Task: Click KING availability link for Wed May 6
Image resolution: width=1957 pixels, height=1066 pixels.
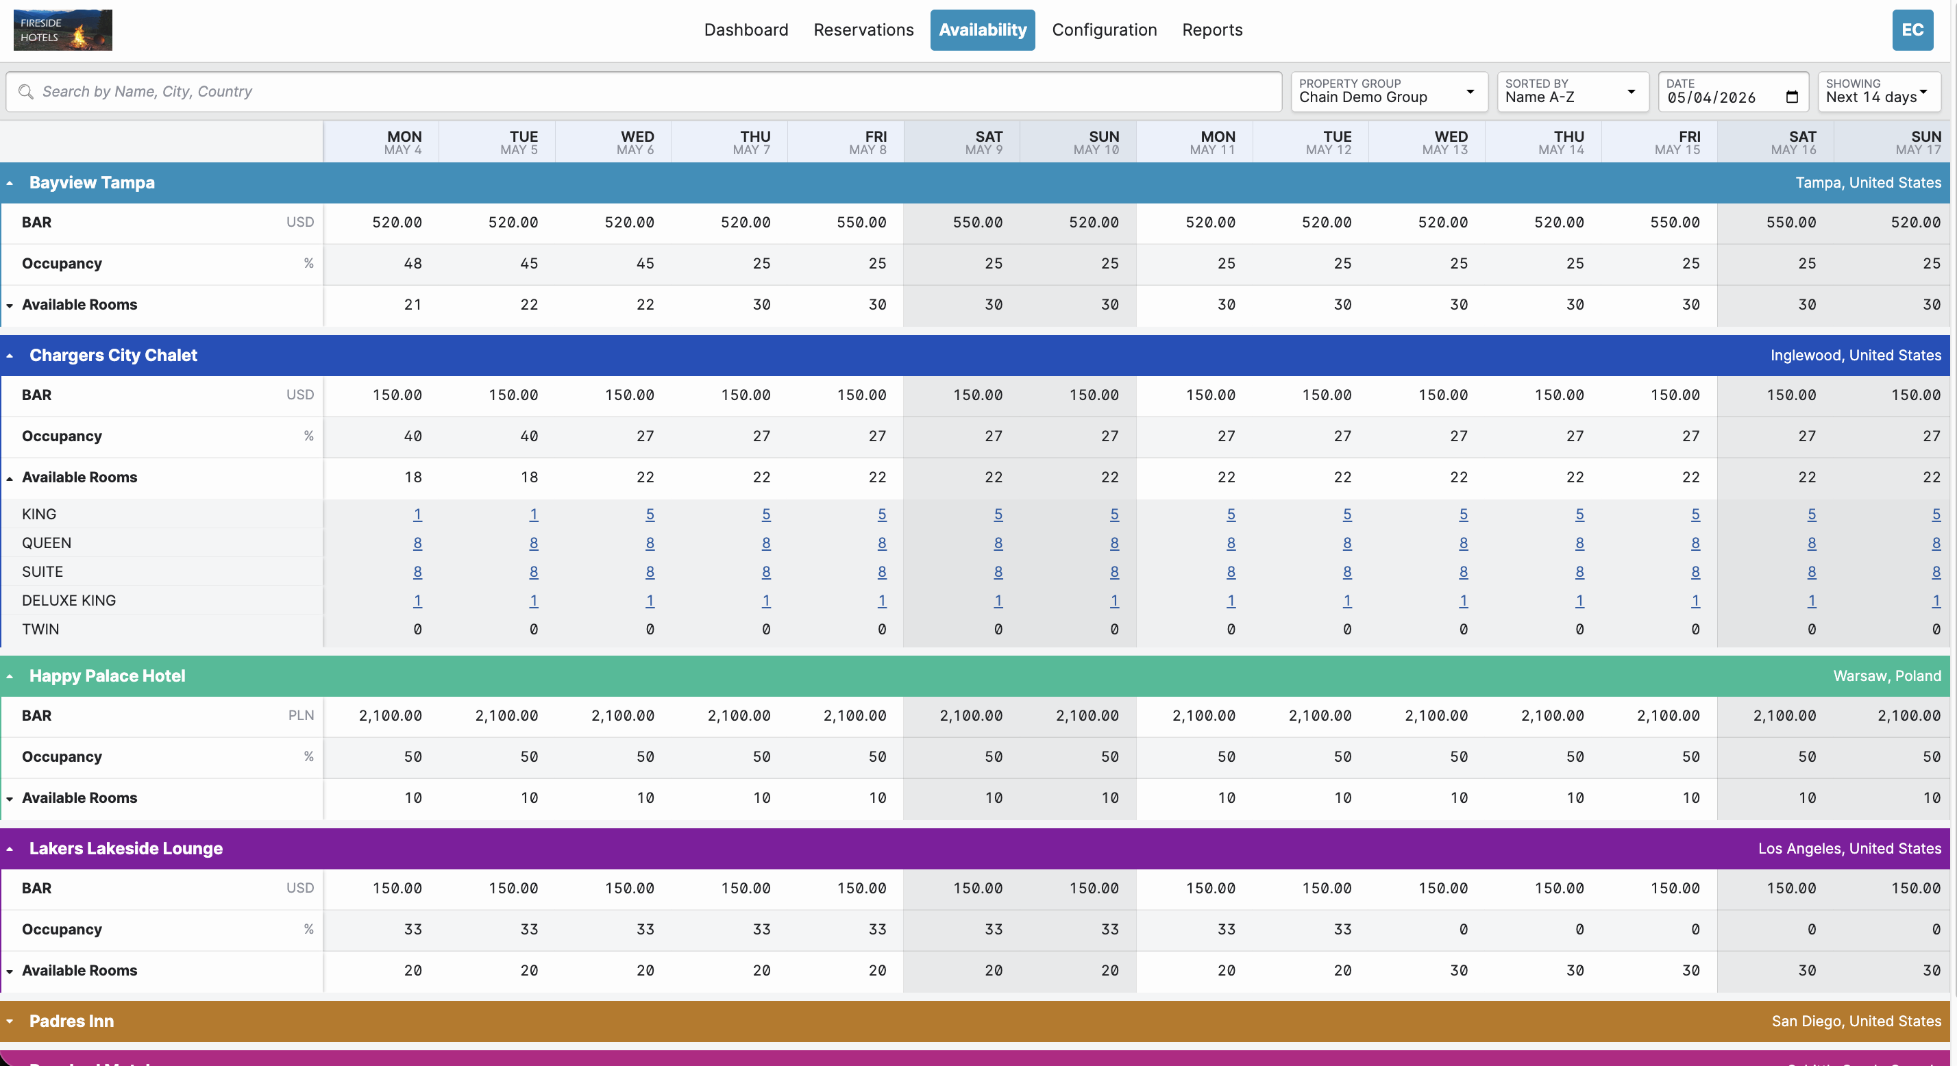Action: pyautogui.click(x=650, y=515)
